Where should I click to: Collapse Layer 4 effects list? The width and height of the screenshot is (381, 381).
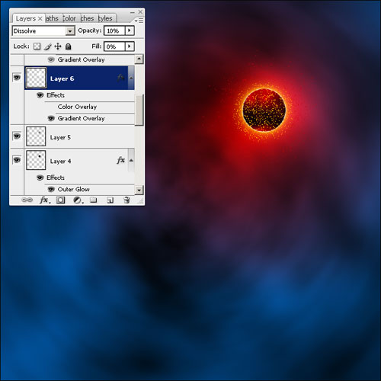click(131, 160)
